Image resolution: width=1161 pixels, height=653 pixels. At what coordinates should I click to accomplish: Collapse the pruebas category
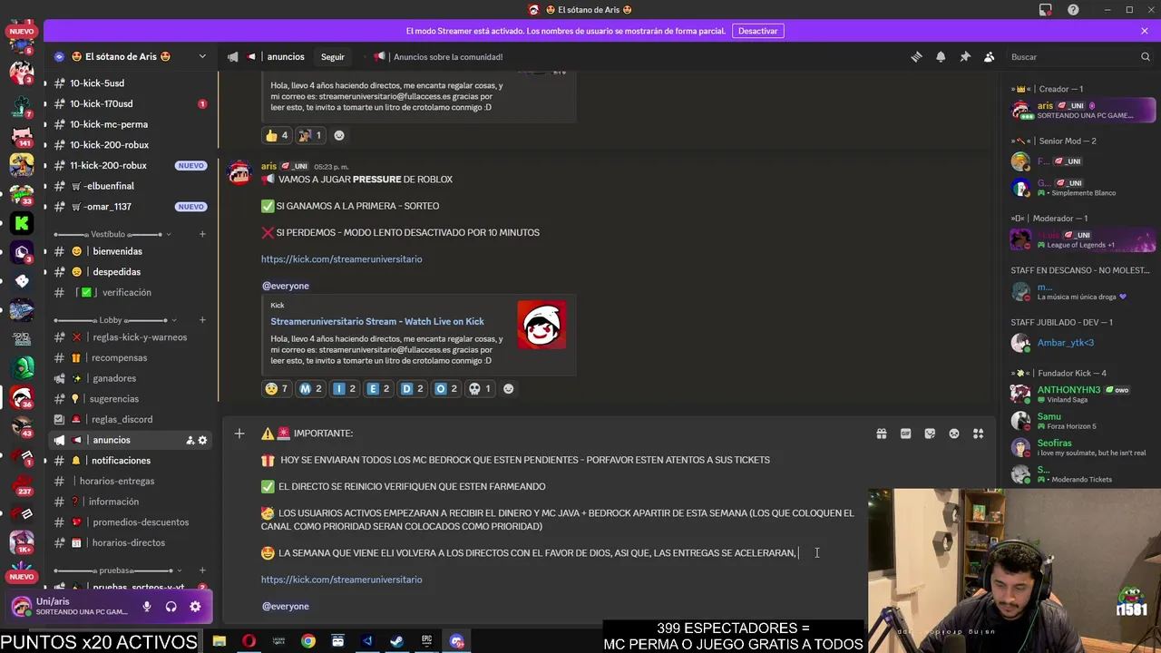pyautogui.click(x=113, y=570)
